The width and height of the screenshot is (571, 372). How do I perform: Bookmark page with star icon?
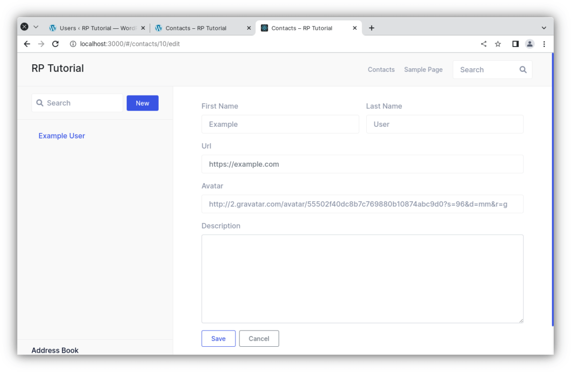498,44
